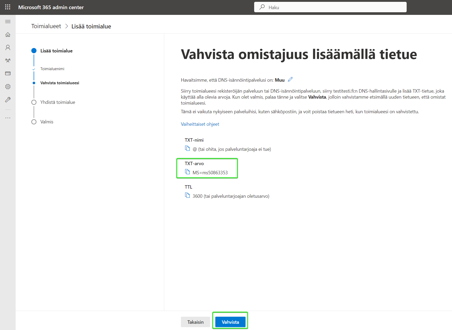Click Lisää toimialue breadcrumb text

click(91, 26)
